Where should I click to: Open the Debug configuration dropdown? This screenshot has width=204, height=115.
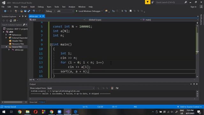[50, 11]
